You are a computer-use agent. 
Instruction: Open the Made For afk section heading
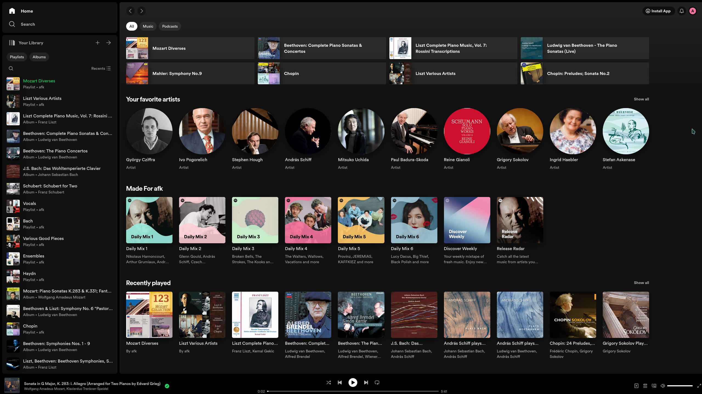(x=144, y=189)
